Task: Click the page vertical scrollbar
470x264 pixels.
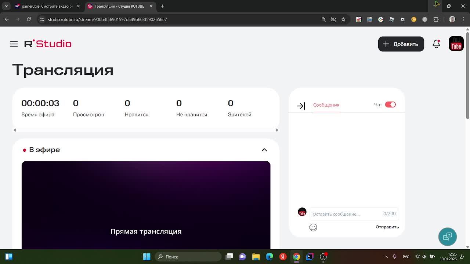Action: click(x=467, y=75)
